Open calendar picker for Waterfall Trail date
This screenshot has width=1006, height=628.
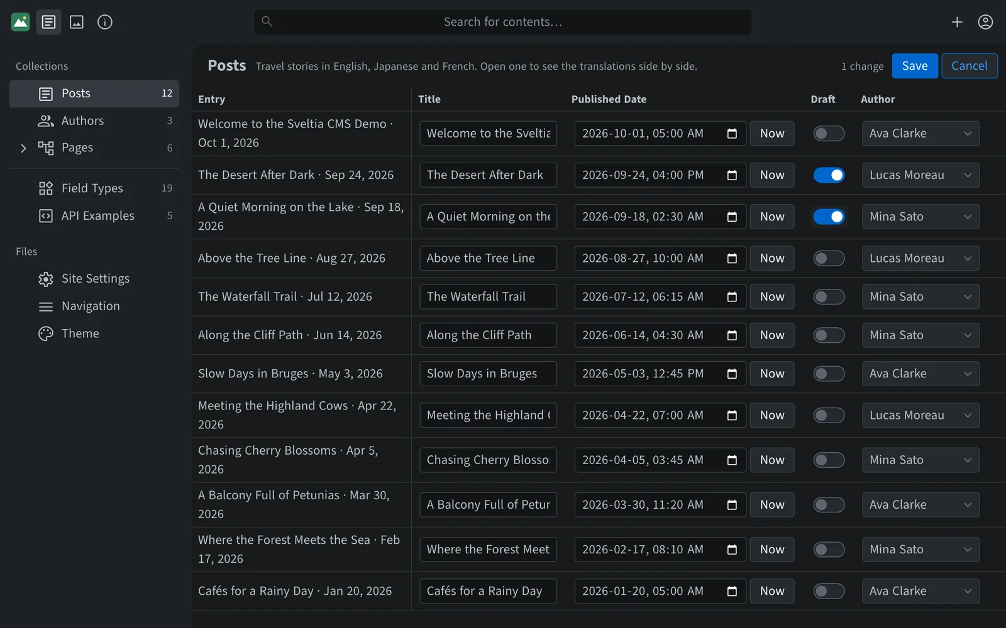(x=732, y=297)
